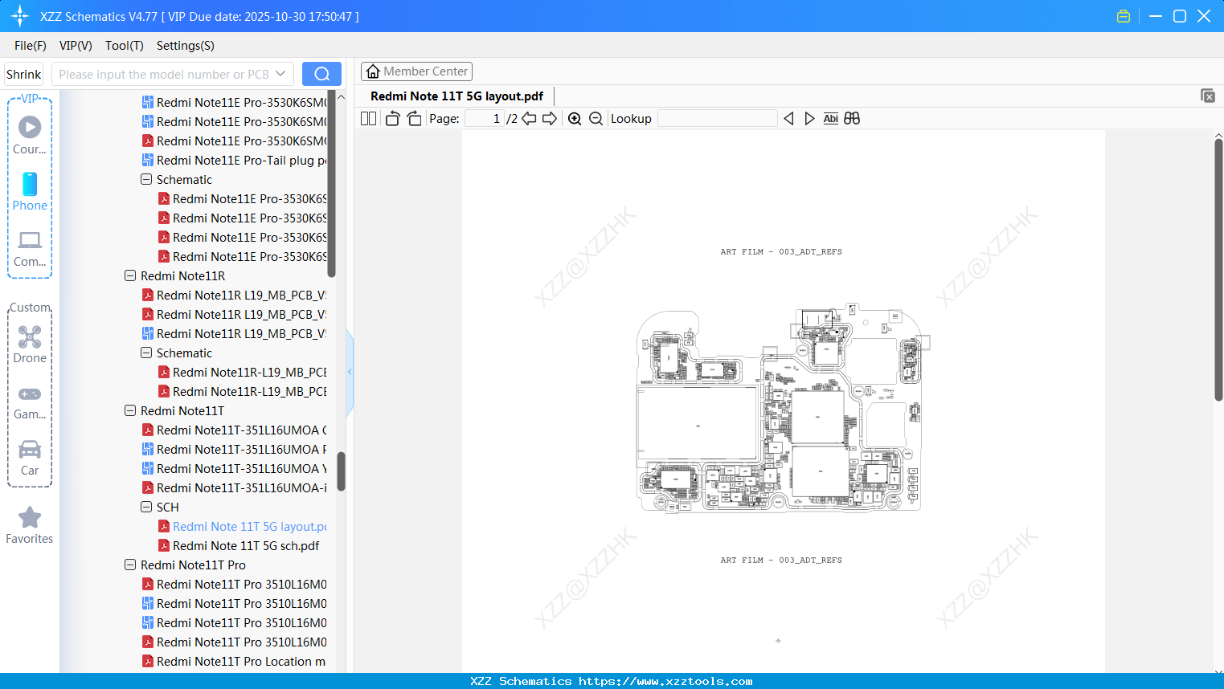Open the Tool(T) menu
The image size is (1224, 689).
[124, 46]
